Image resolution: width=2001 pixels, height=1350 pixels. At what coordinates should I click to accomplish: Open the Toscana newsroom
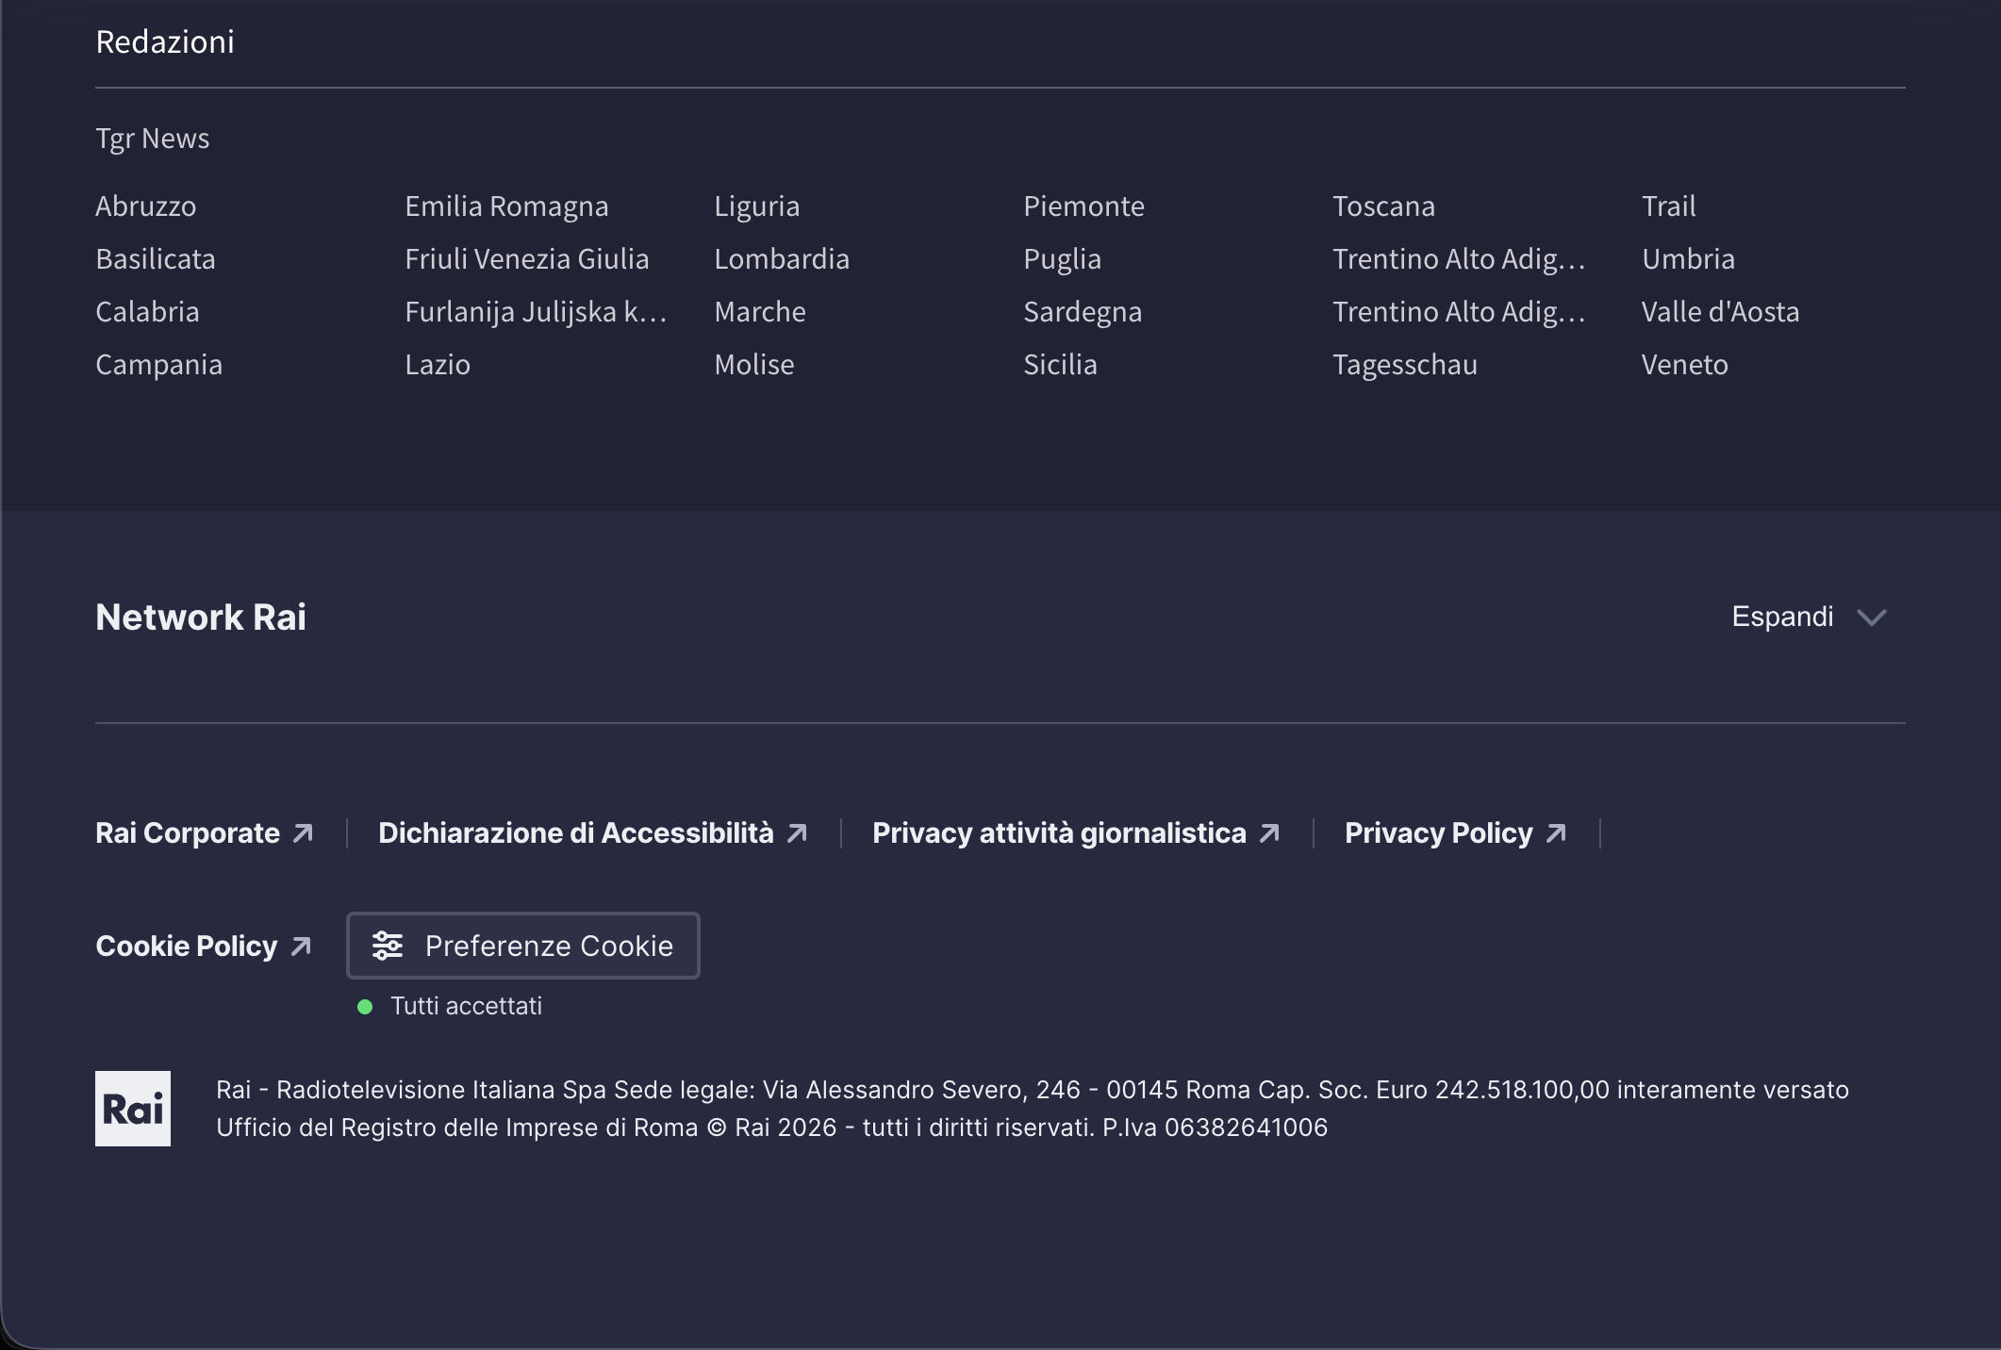tap(1383, 206)
